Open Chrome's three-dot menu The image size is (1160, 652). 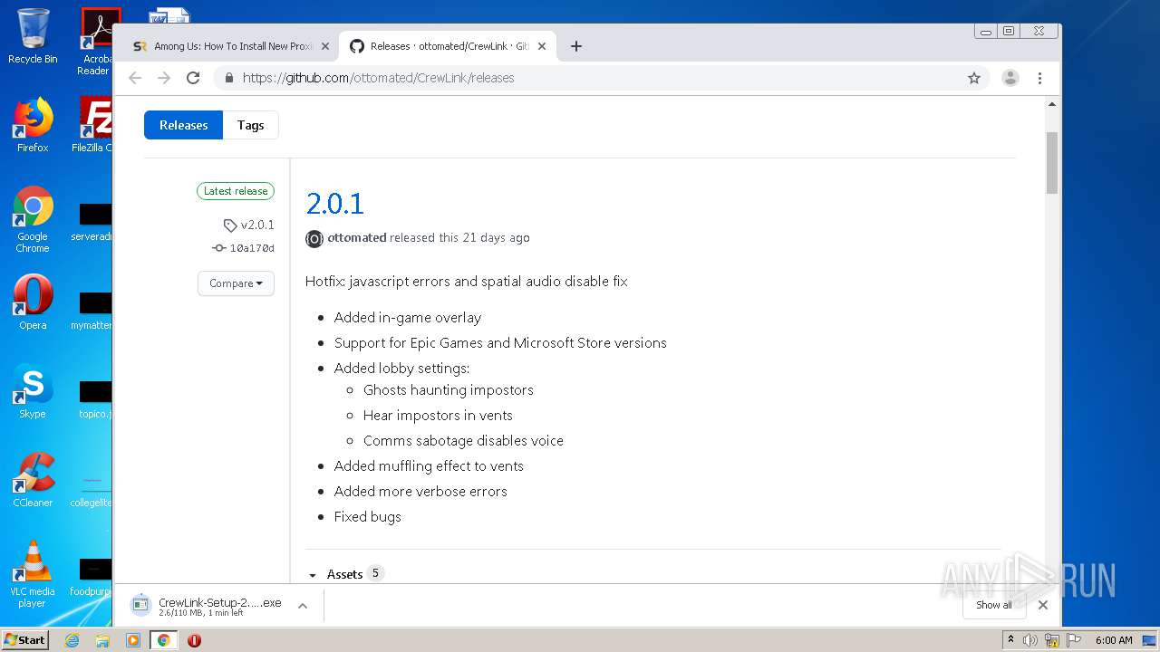tap(1039, 78)
